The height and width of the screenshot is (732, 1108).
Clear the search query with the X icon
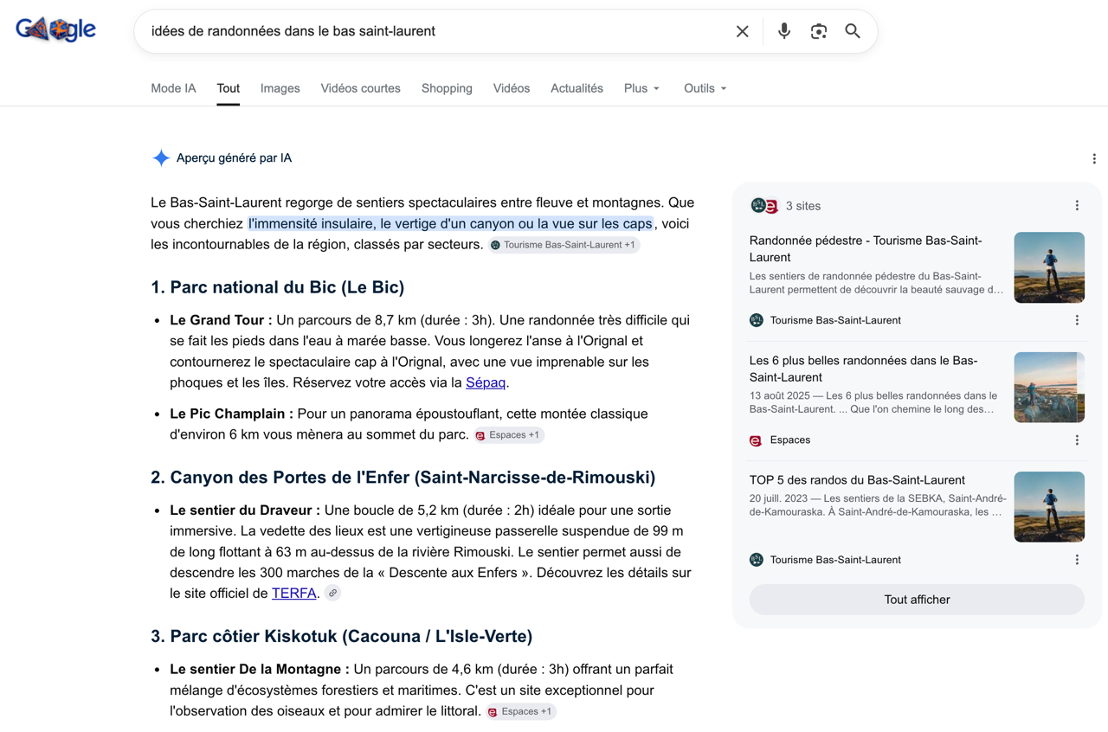pos(742,31)
